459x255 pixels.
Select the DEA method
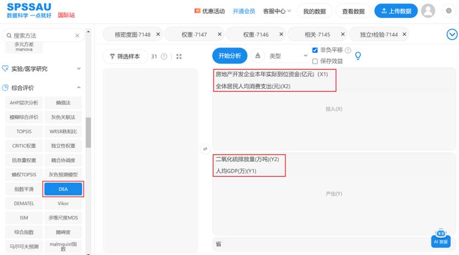(63, 189)
